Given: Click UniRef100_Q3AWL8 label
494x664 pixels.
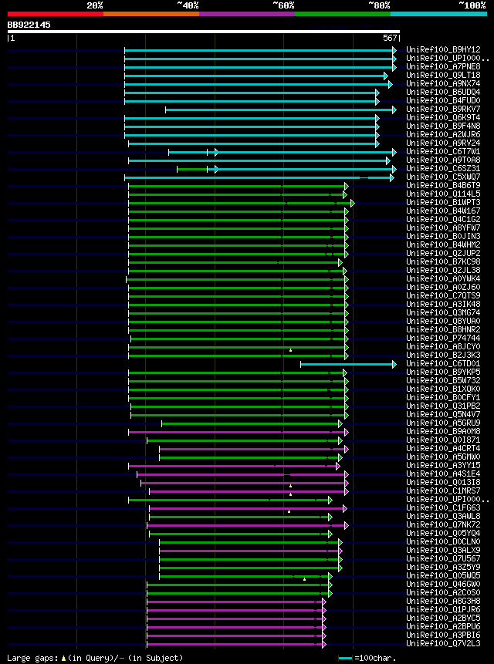Looking at the screenshot, I should click(443, 516).
